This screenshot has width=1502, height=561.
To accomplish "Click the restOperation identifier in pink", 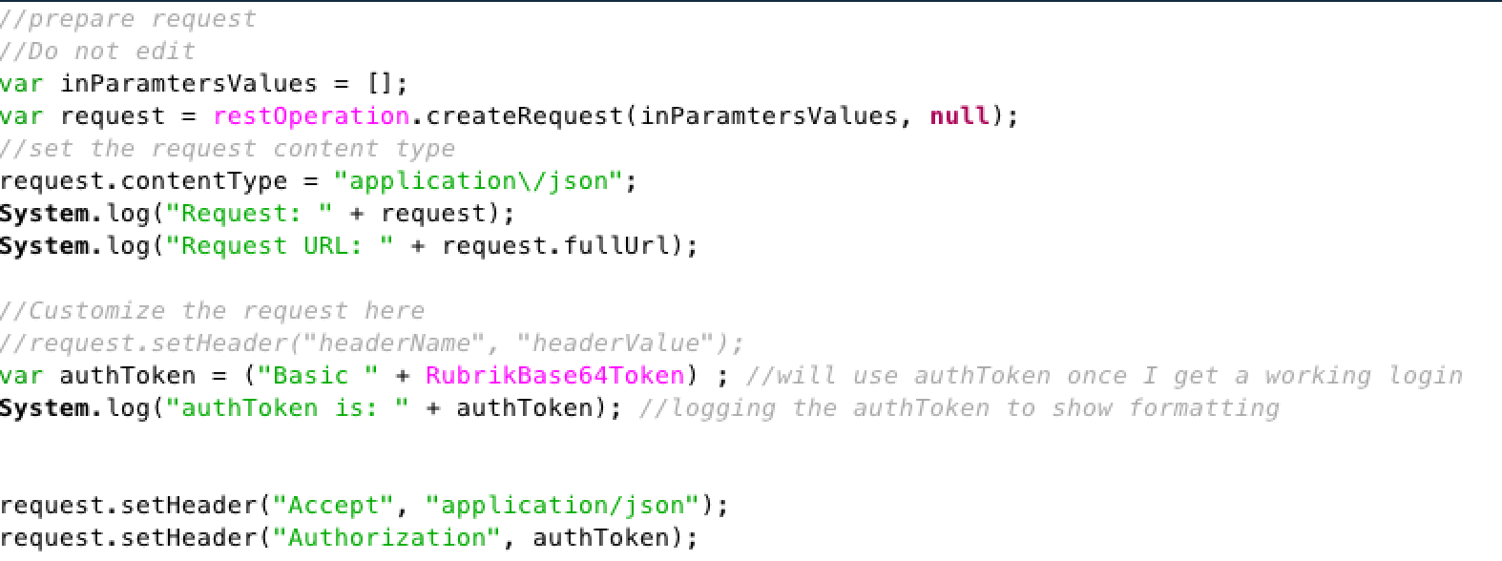I will [x=311, y=116].
